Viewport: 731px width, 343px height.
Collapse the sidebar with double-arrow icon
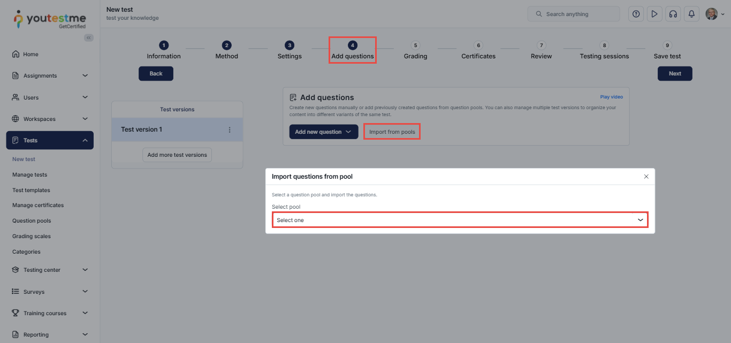point(89,37)
